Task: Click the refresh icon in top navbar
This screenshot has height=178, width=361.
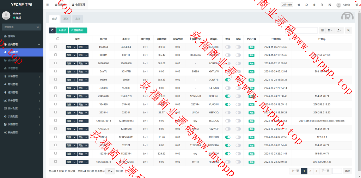Action: [x=307, y=5]
